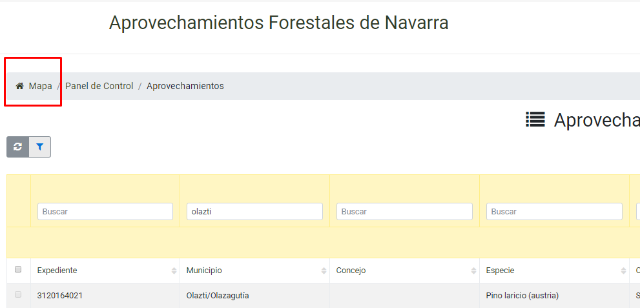Image resolution: width=640 pixels, height=308 pixels.
Task: Focus the Expediente search field
Action: [105, 211]
